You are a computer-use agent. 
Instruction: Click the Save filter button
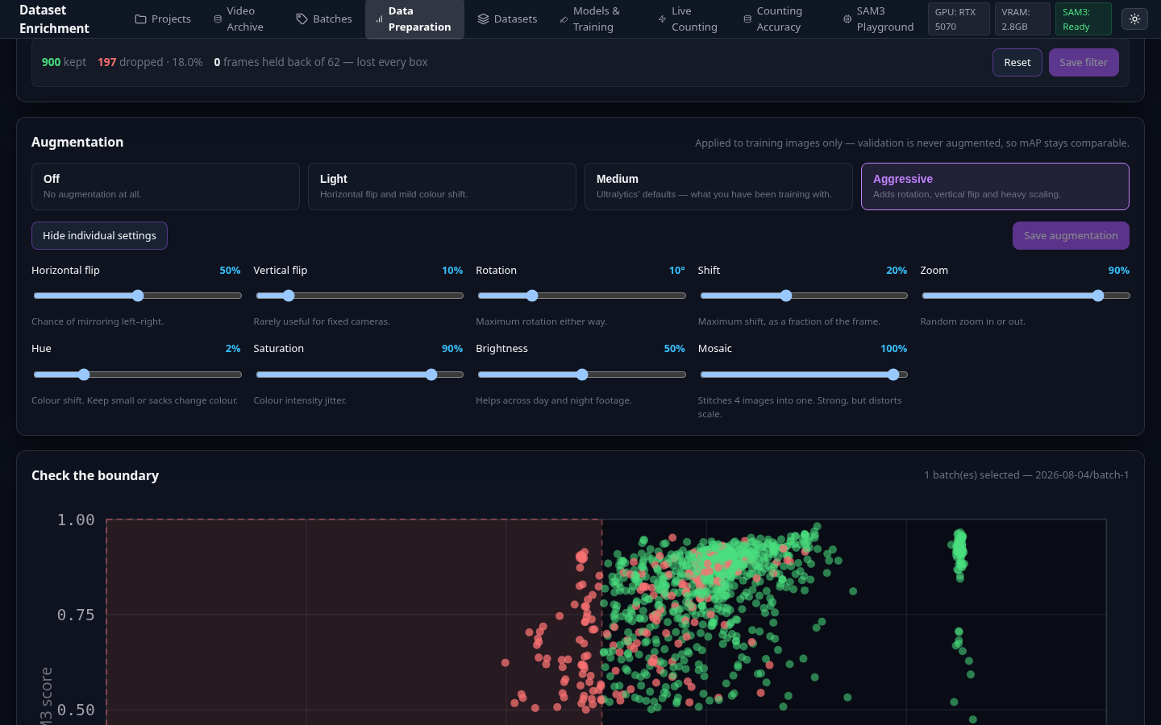[x=1084, y=62]
